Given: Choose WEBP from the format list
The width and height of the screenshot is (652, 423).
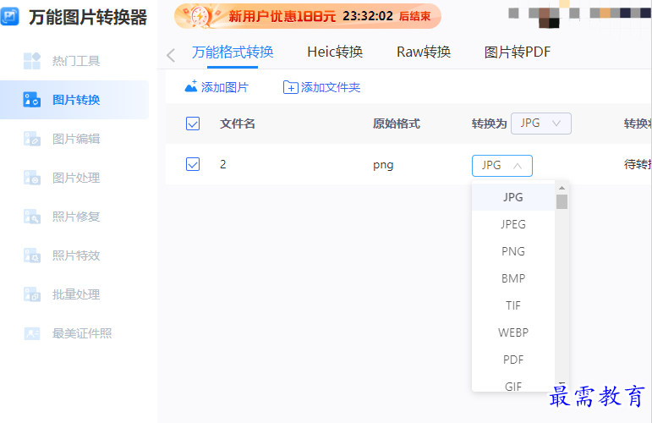Looking at the screenshot, I should click(513, 332).
